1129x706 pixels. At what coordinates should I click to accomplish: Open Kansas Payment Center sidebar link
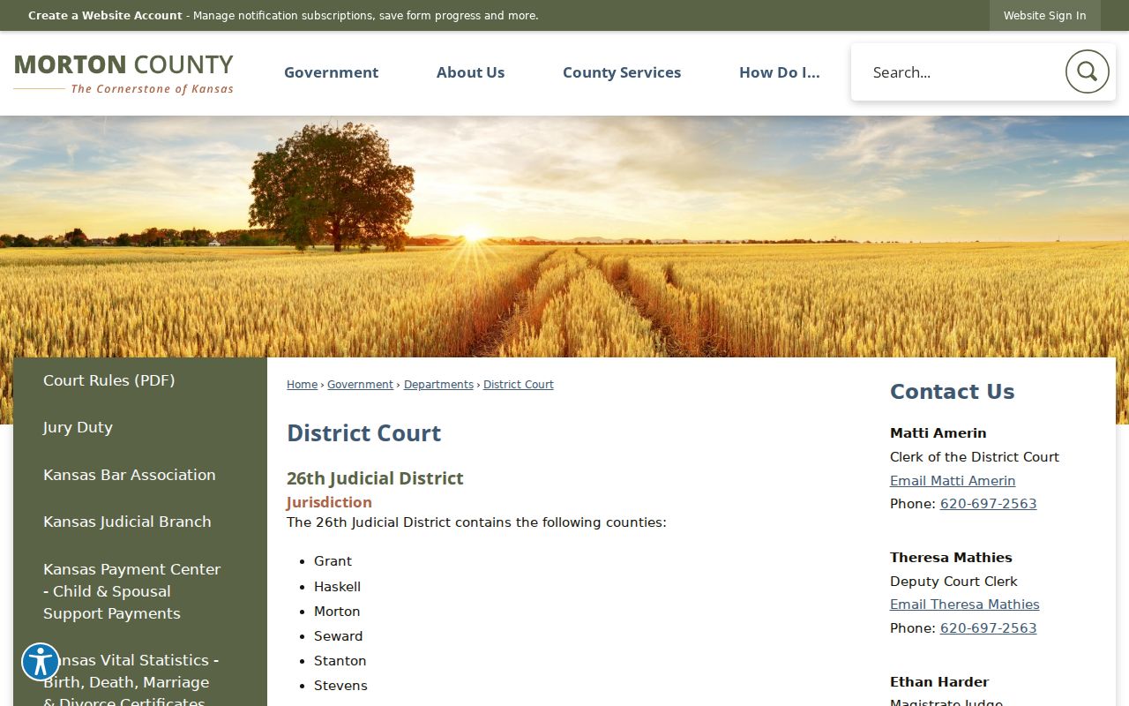(132, 591)
